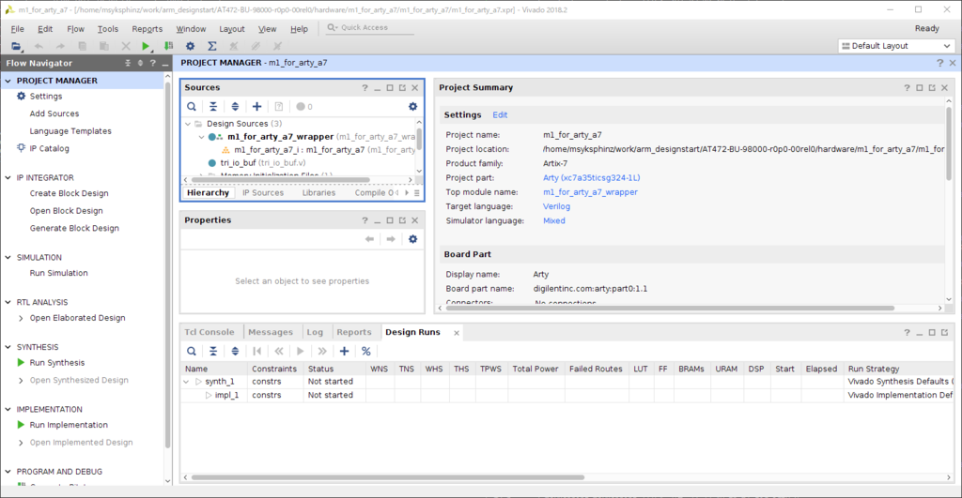Collapse synth_1 row in Design Runs
Viewport: 962px width, 498px height.
[187, 382]
